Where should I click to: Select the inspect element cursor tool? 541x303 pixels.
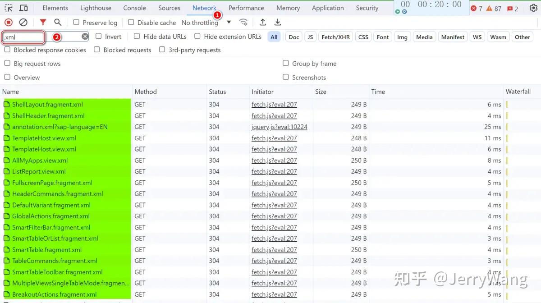(8, 8)
